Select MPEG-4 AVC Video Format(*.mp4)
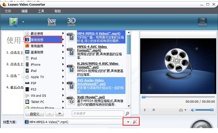 coord(101,52)
